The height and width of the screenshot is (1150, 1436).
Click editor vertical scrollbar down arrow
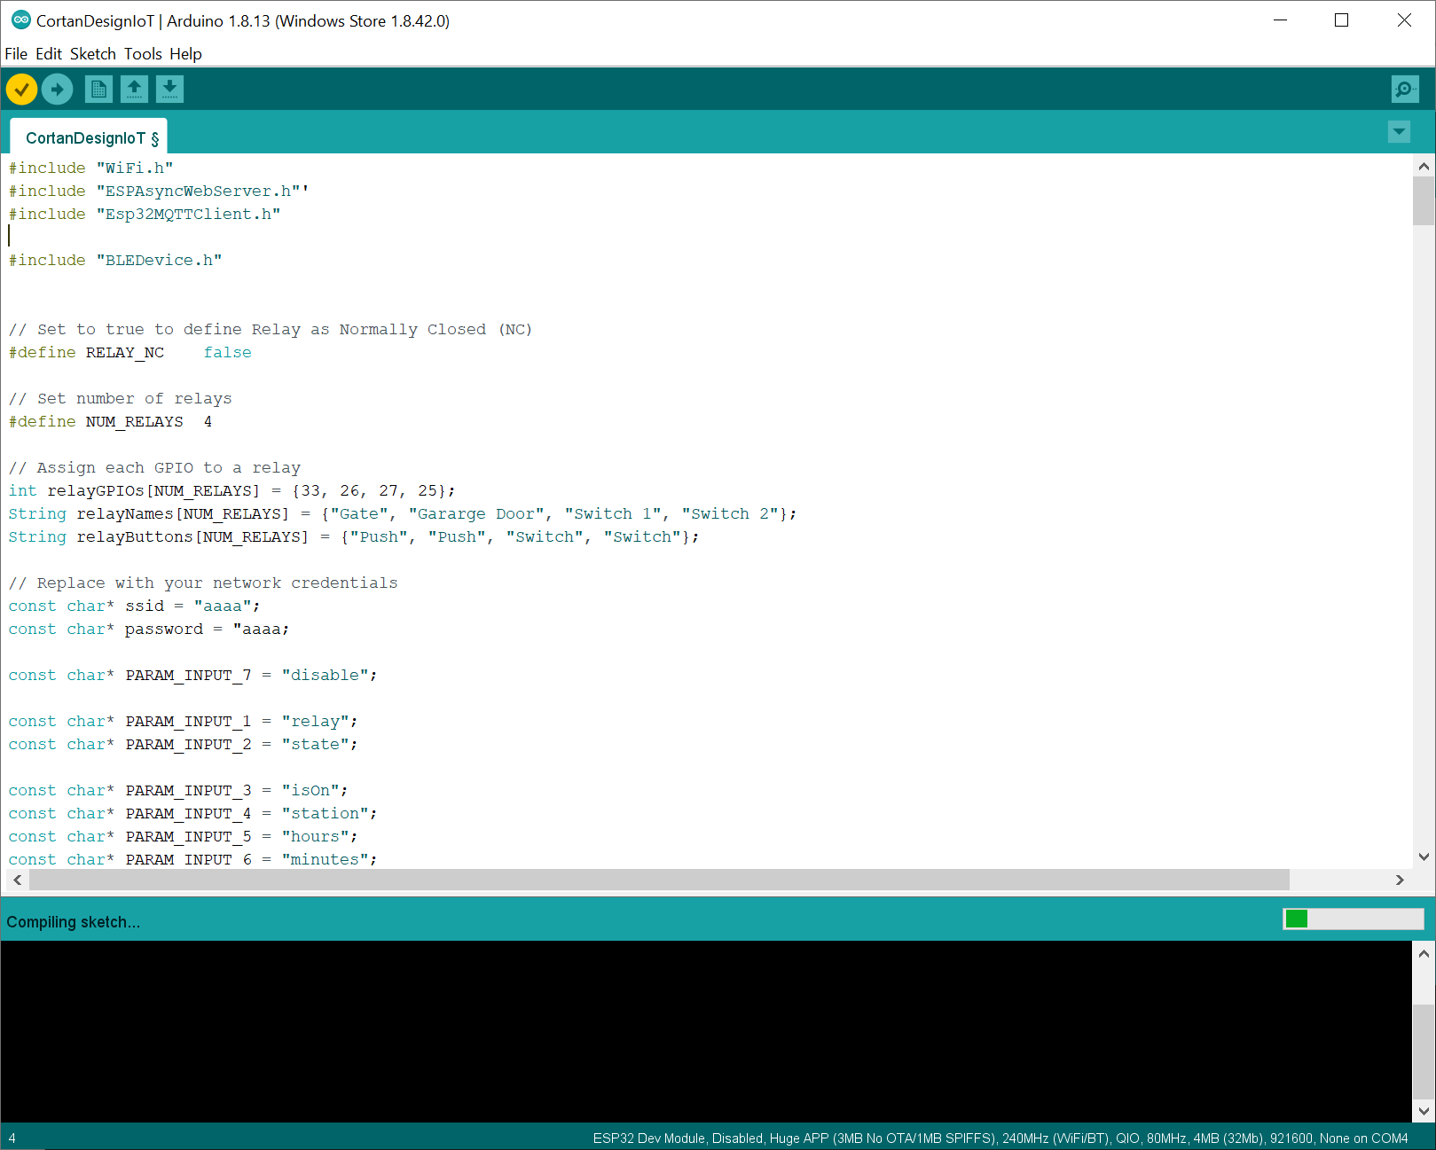pos(1424,857)
